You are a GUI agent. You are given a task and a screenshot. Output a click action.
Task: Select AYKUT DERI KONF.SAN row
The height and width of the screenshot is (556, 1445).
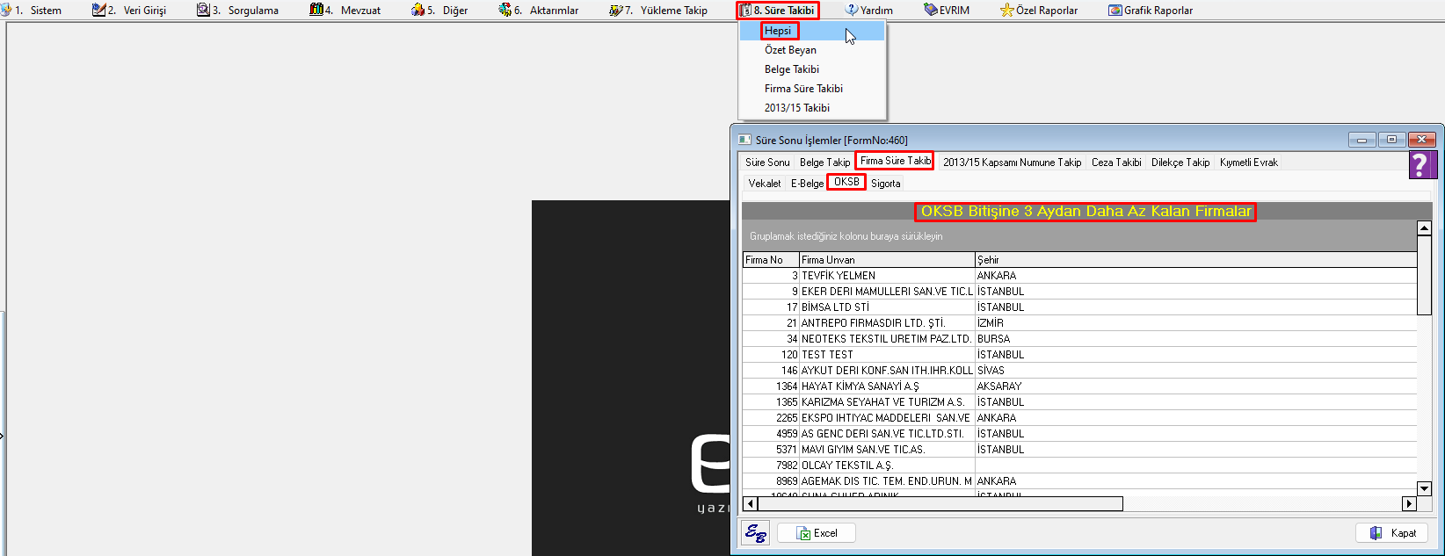(1079, 371)
